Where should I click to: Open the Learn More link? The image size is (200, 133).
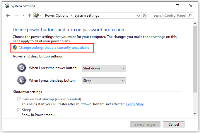(x=135, y=104)
